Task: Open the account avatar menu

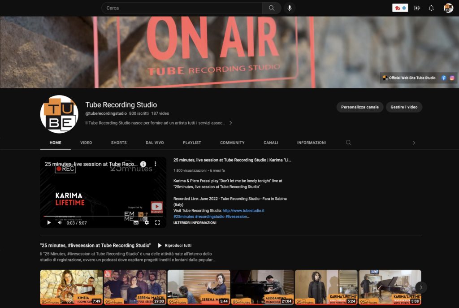Action: point(448,8)
